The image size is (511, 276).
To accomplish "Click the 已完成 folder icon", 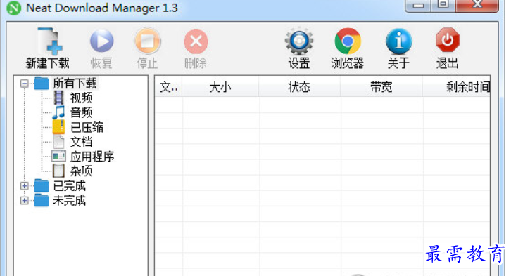I will (x=42, y=185).
